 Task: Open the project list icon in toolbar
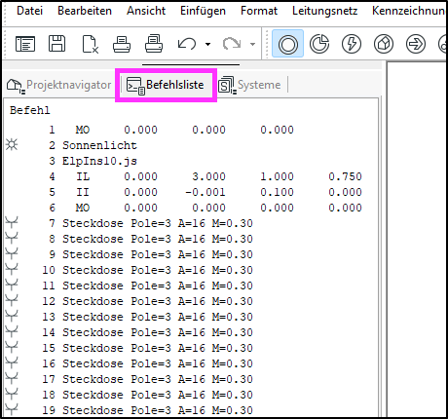coord(25,44)
